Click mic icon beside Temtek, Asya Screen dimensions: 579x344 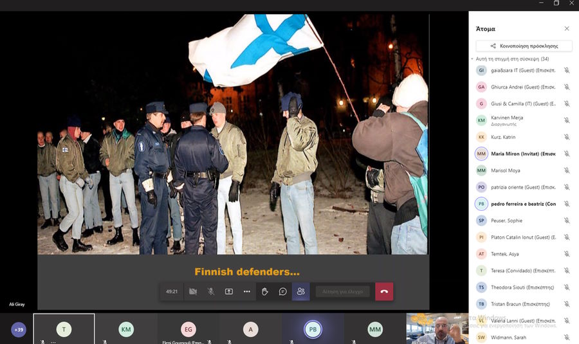tap(567, 254)
